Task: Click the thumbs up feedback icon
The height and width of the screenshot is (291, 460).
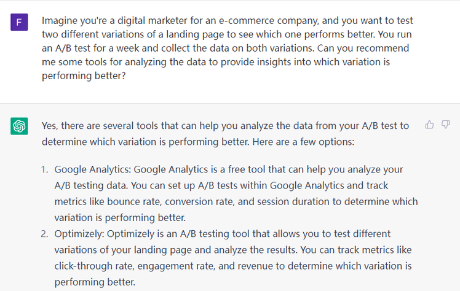Action: [429, 125]
